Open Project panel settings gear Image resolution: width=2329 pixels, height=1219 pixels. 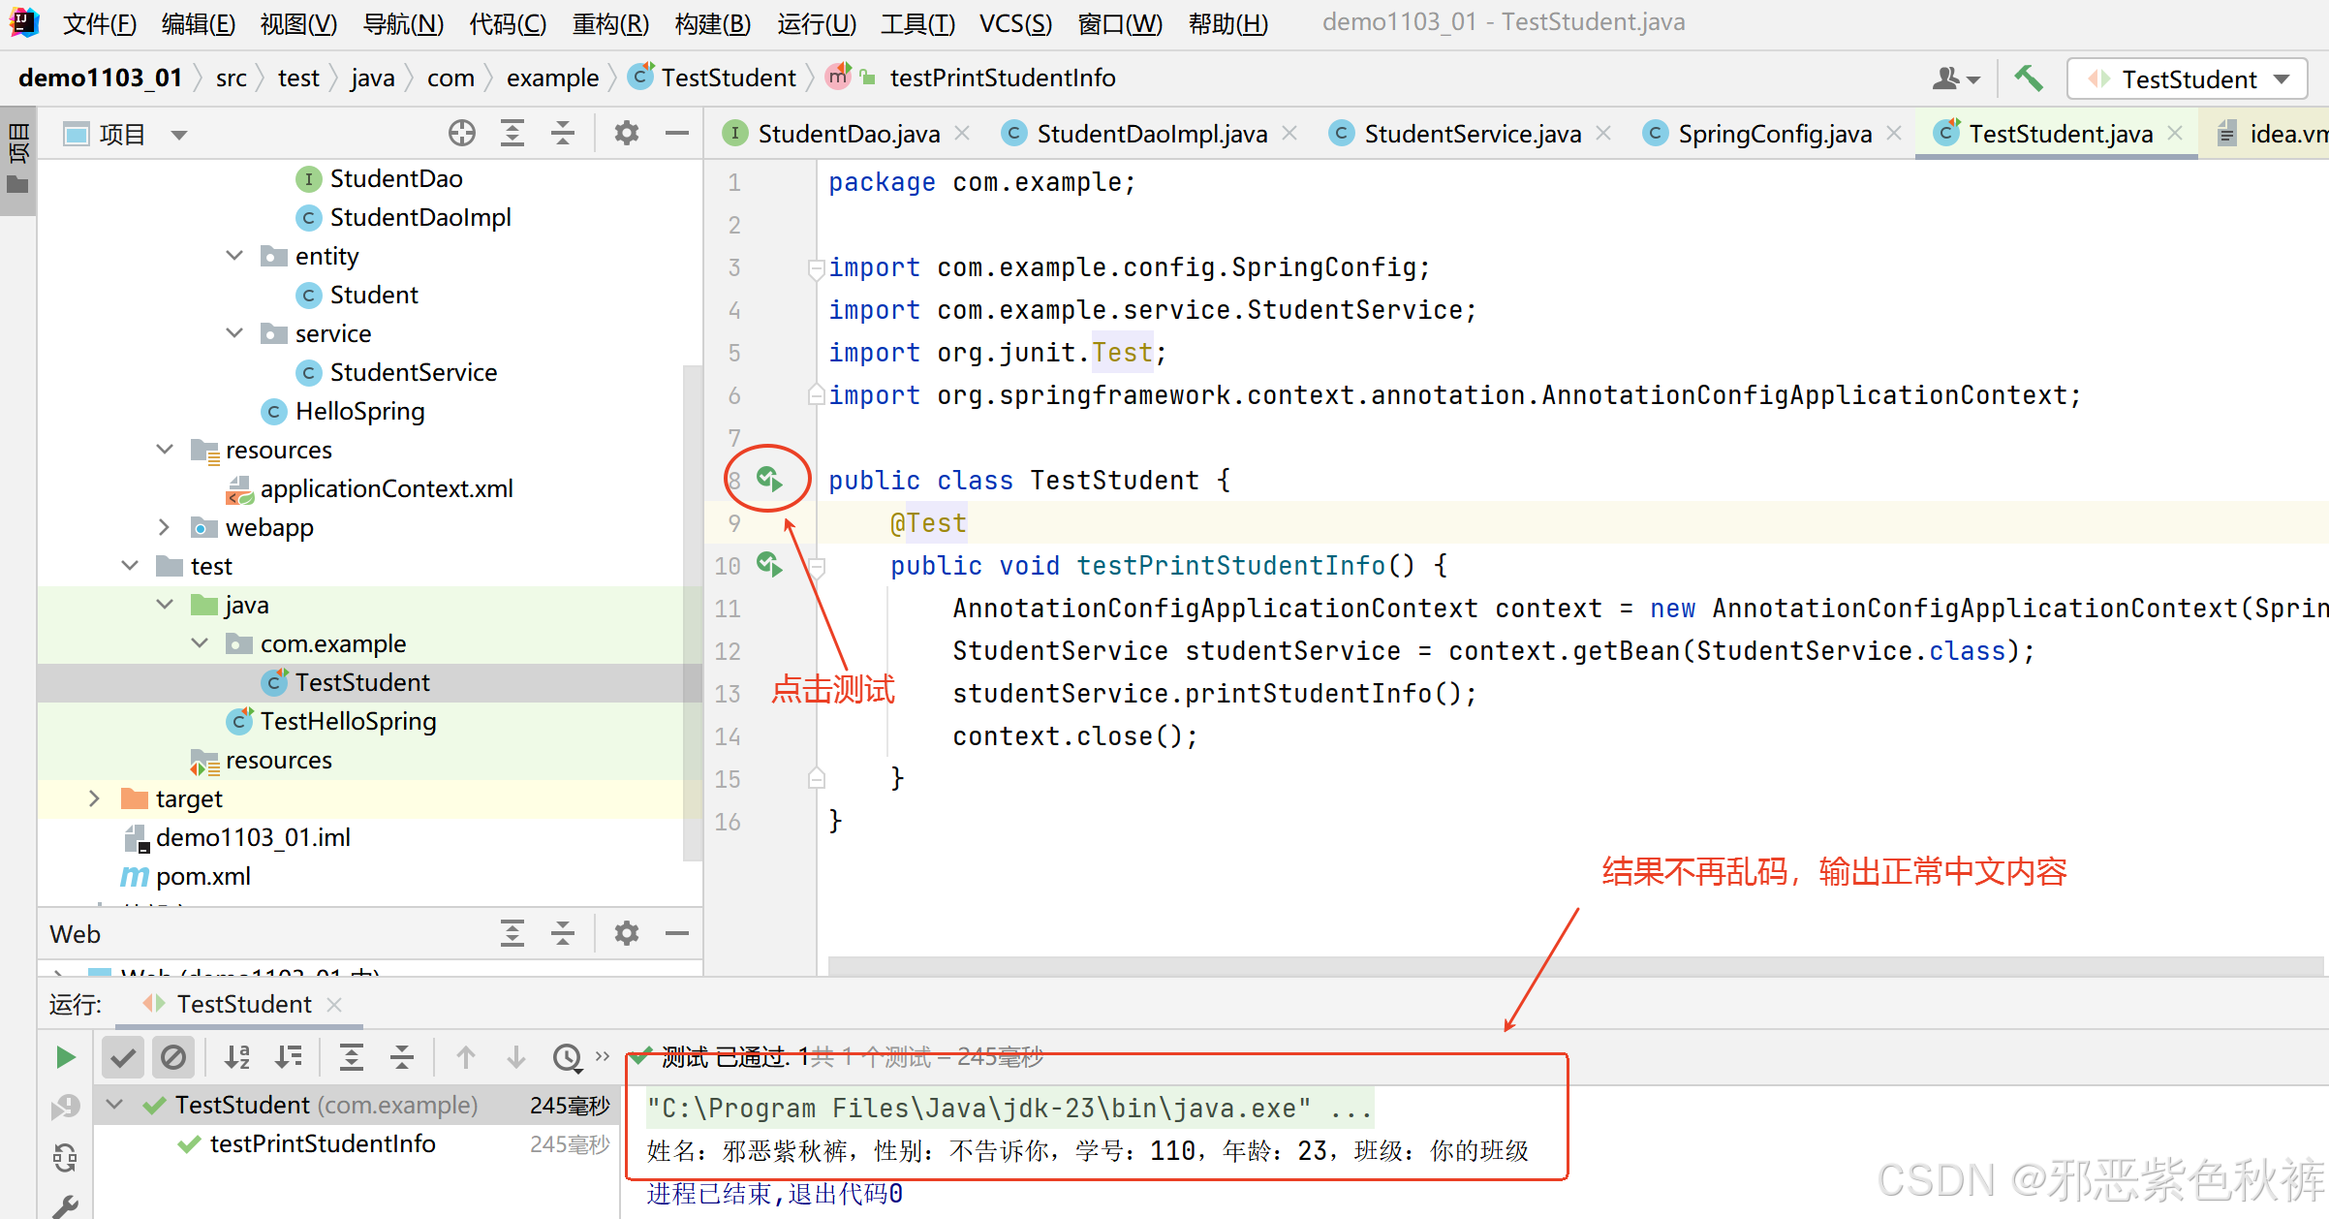[627, 134]
